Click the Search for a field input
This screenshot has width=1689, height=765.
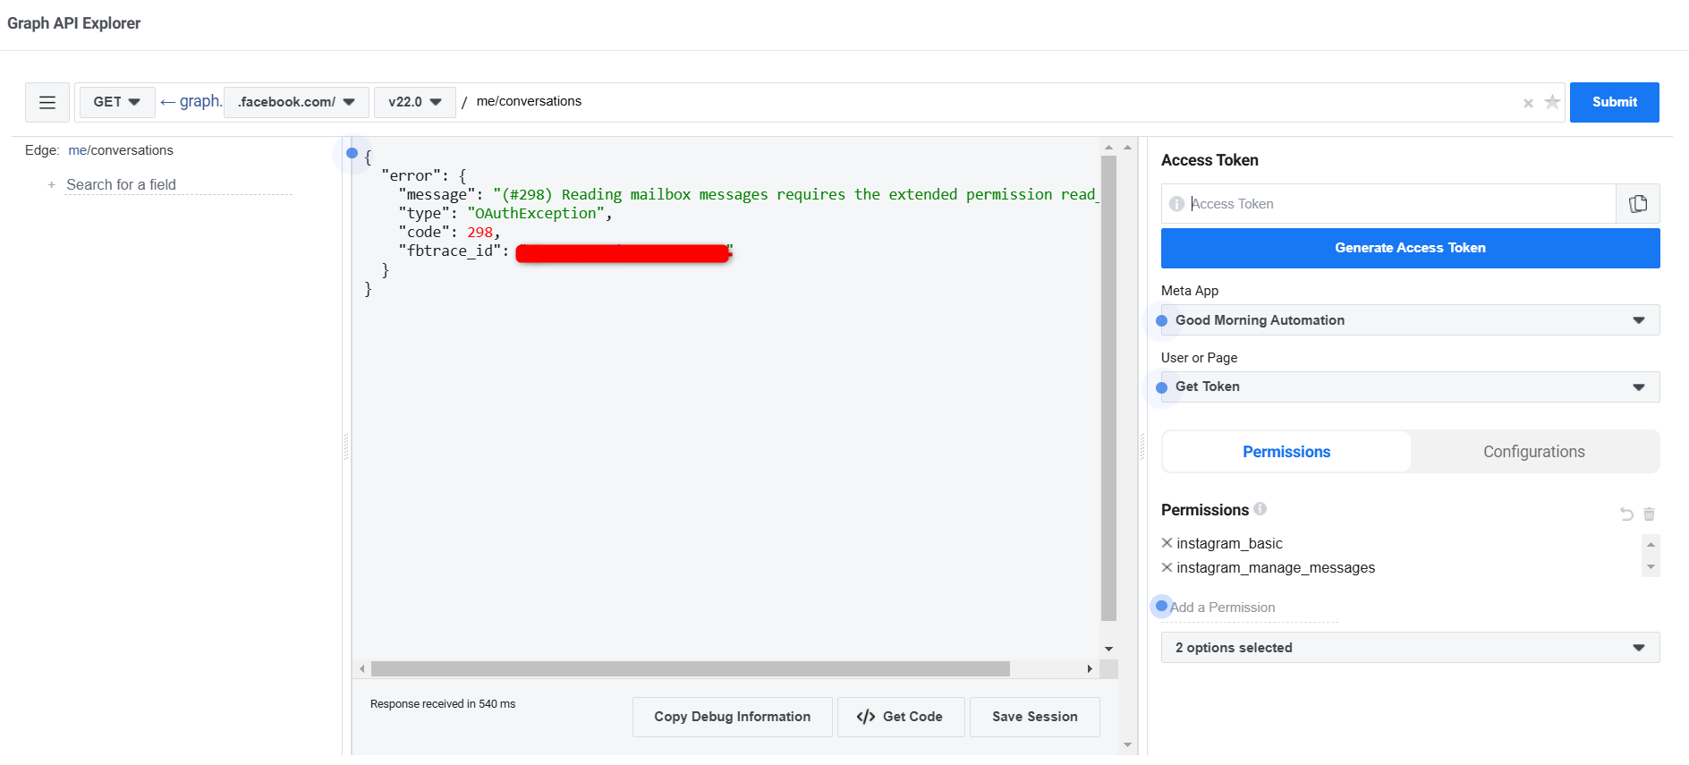tap(179, 185)
